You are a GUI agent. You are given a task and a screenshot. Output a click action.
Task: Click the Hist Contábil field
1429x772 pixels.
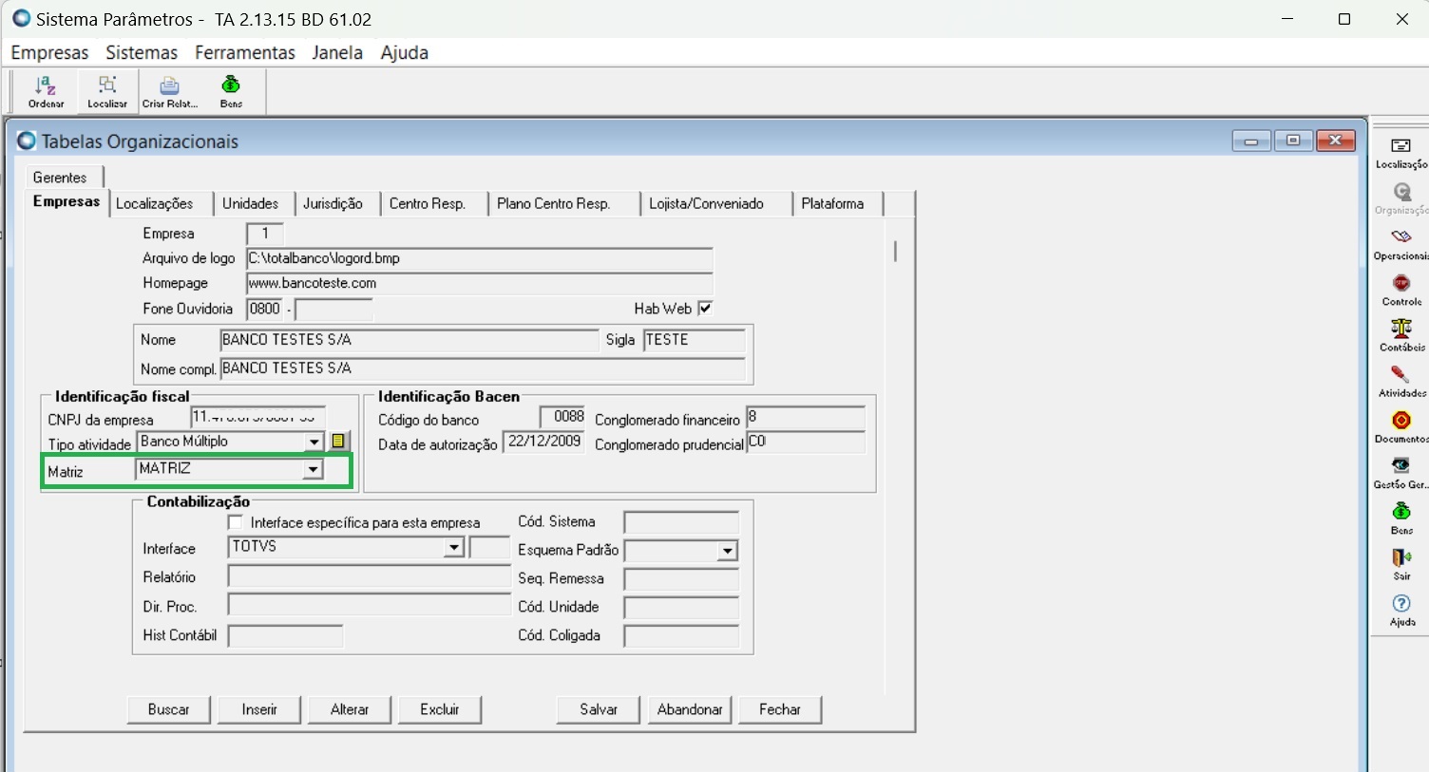(286, 636)
